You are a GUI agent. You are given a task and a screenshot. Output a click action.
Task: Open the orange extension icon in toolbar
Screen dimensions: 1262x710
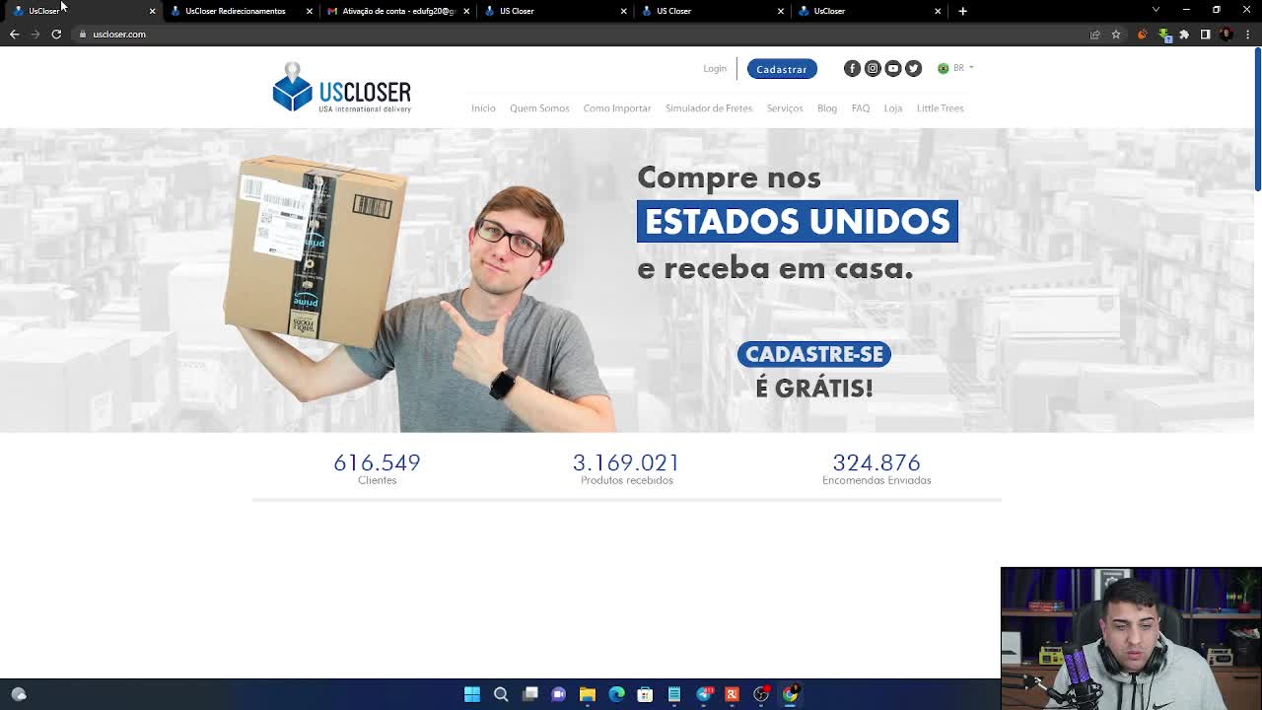pos(1143,35)
